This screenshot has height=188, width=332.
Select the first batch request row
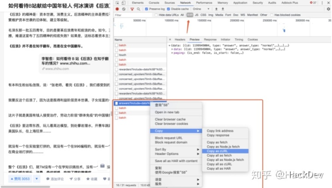(x=140, y=46)
